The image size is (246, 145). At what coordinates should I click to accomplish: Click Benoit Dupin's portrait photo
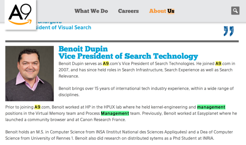click(x=30, y=74)
